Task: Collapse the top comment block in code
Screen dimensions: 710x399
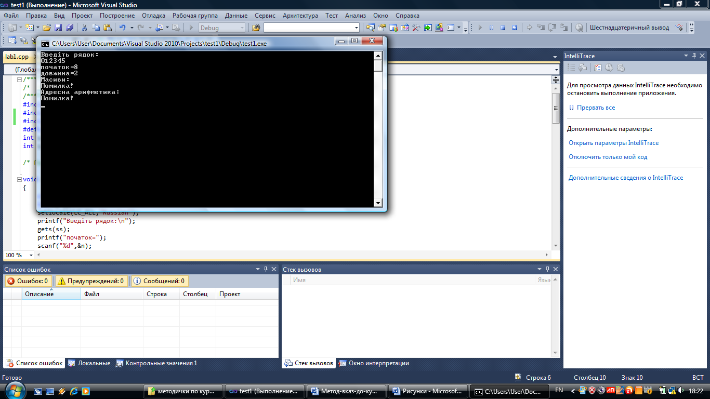Action: click(x=19, y=79)
